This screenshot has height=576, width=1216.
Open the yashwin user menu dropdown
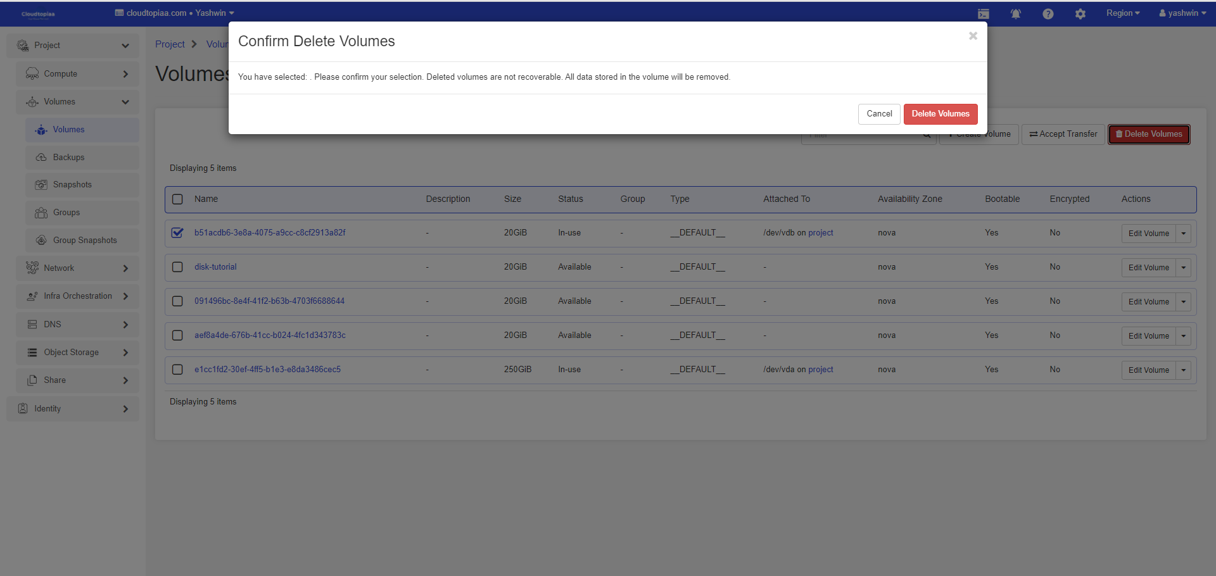[1182, 13]
